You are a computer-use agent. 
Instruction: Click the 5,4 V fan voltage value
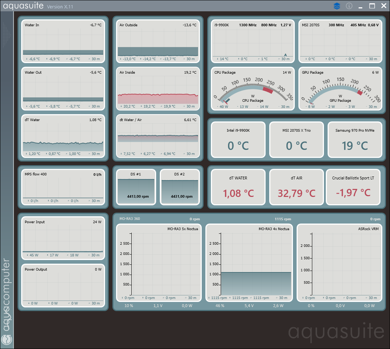coord(249,306)
